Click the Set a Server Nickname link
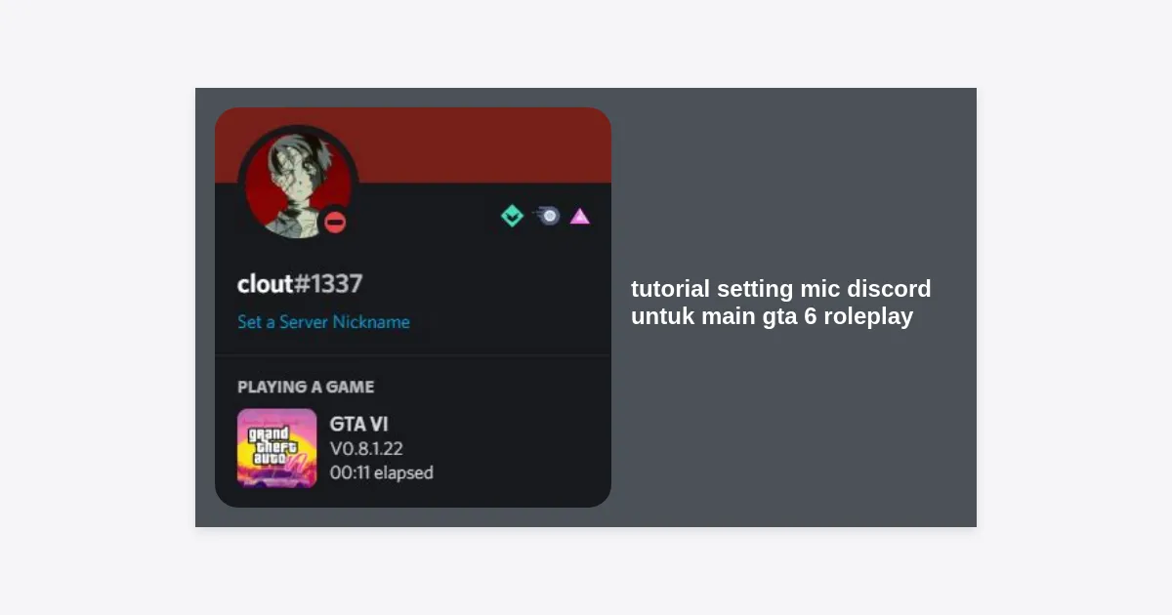Viewport: 1172px width, 615px height. point(323,322)
